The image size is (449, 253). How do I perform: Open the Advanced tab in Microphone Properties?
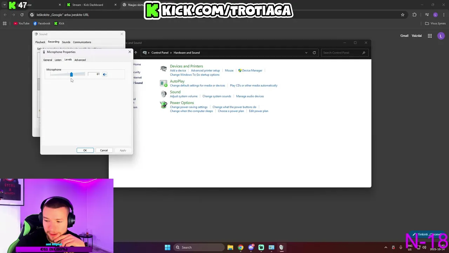click(x=80, y=60)
